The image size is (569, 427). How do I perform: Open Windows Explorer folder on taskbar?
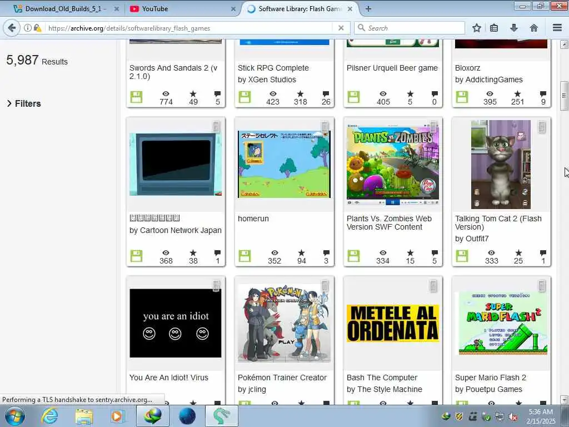pyautogui.click(x=84, y=416)
